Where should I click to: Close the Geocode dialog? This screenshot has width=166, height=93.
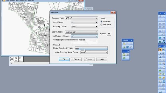pyautogui.click(x=113, y=13)
